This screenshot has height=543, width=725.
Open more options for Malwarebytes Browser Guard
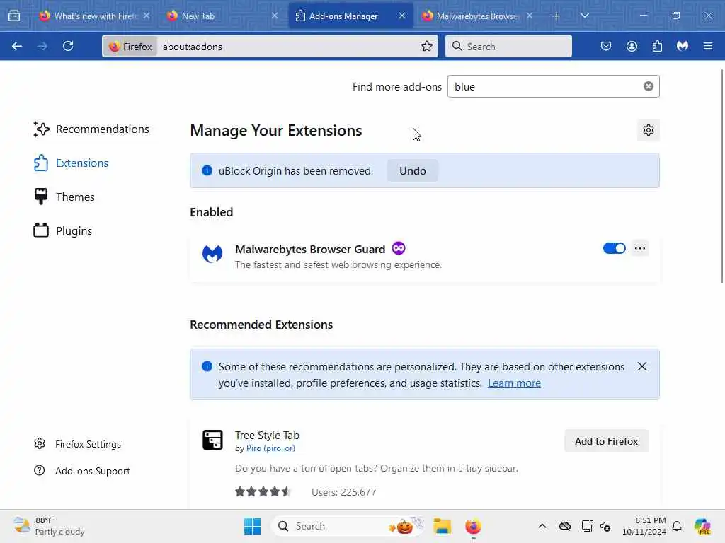coord(640,248)
